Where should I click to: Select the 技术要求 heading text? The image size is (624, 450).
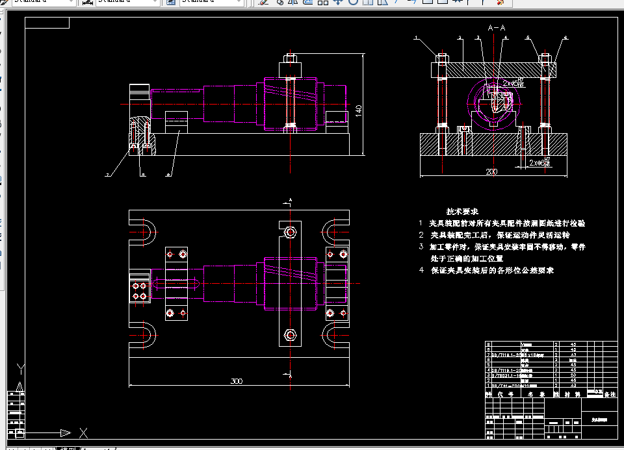pyautogui.click(x=462, y=212)
